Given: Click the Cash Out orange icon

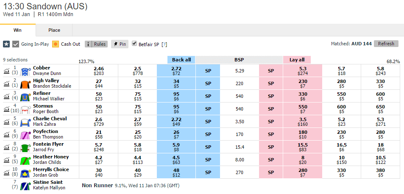Looking at the screenshot, I should [x=56, y=44].
